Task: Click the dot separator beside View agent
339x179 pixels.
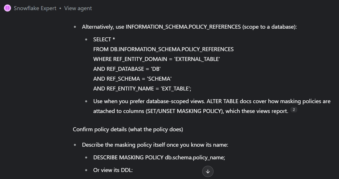Action: point(60,8)
